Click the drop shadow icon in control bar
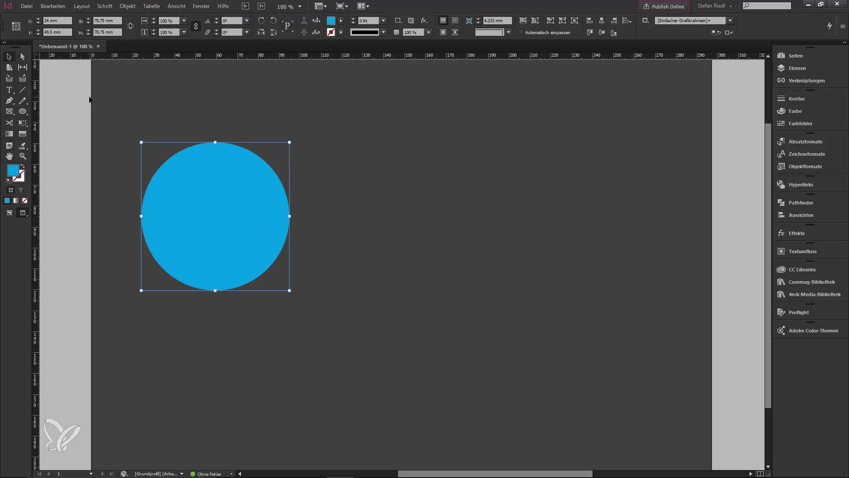The image size is (849, 478). tap(411, 20)
